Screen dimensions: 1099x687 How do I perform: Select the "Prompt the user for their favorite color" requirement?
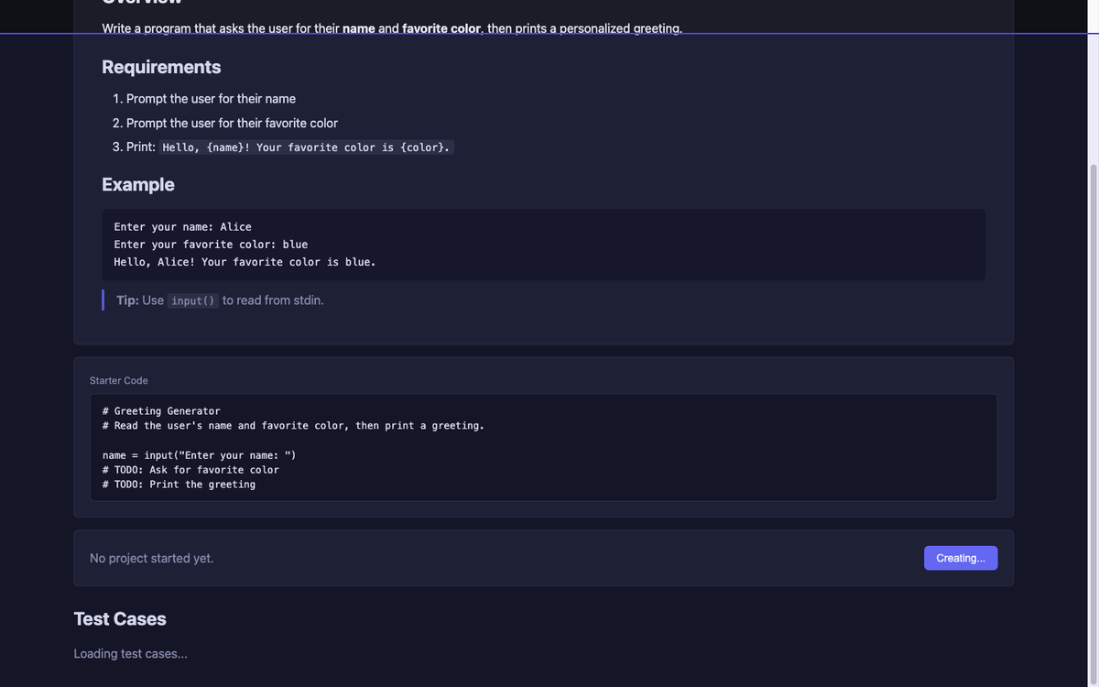coord(232,123)
